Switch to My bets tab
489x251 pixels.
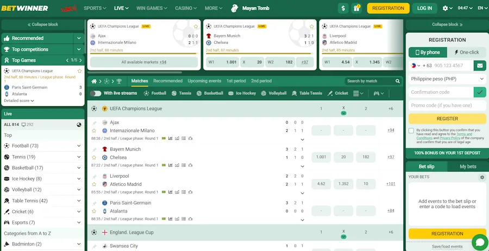pyautogui.click(x=468, y=167)
